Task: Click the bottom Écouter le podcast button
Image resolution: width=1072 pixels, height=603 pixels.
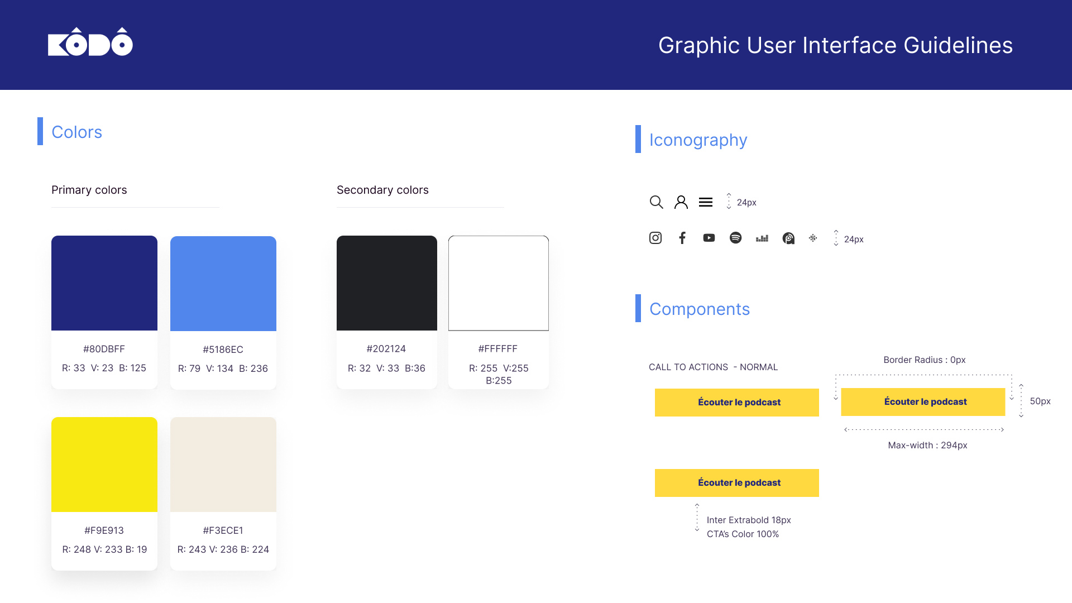Action: click(736, 482)
